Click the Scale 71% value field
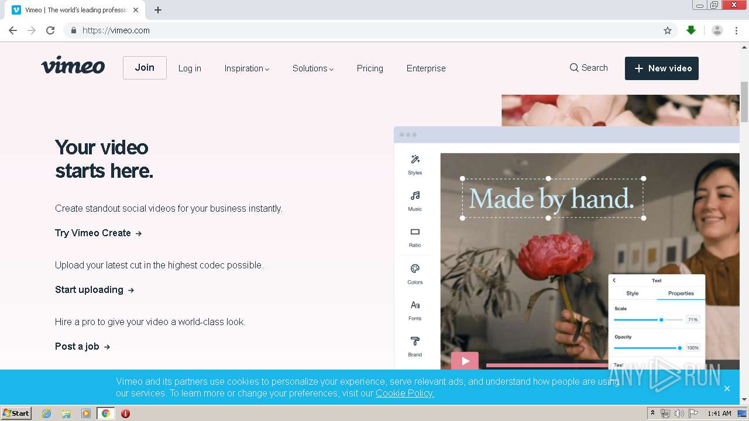 point(693,320)
